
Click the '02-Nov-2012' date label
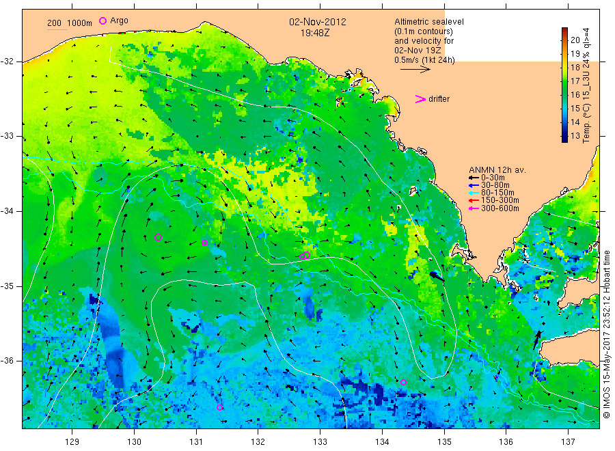point(318,22)
